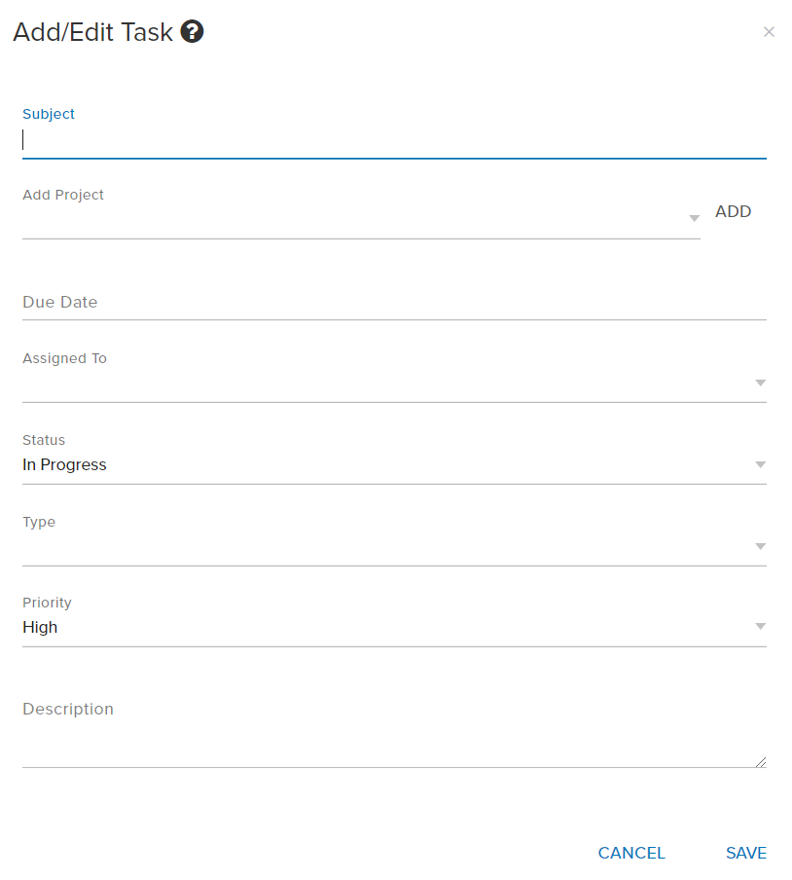Cancel the task editing
792x880 pixels.
[x=631, y=853]
